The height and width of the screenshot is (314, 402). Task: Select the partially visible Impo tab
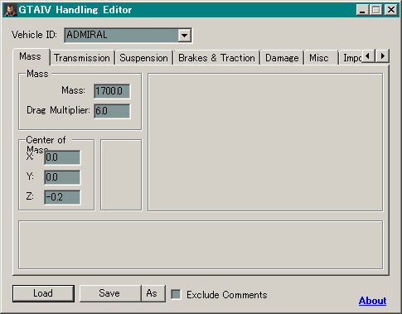(351, 58)
